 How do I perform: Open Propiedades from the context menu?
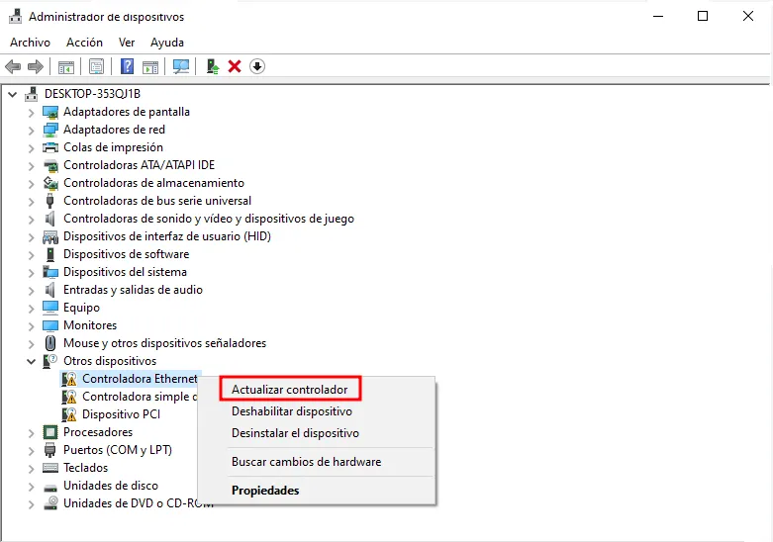point(265,491)
